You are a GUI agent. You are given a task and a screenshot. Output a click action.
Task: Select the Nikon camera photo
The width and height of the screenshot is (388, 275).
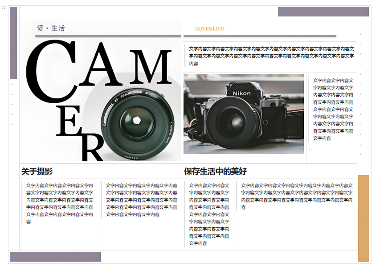point(244,114)
